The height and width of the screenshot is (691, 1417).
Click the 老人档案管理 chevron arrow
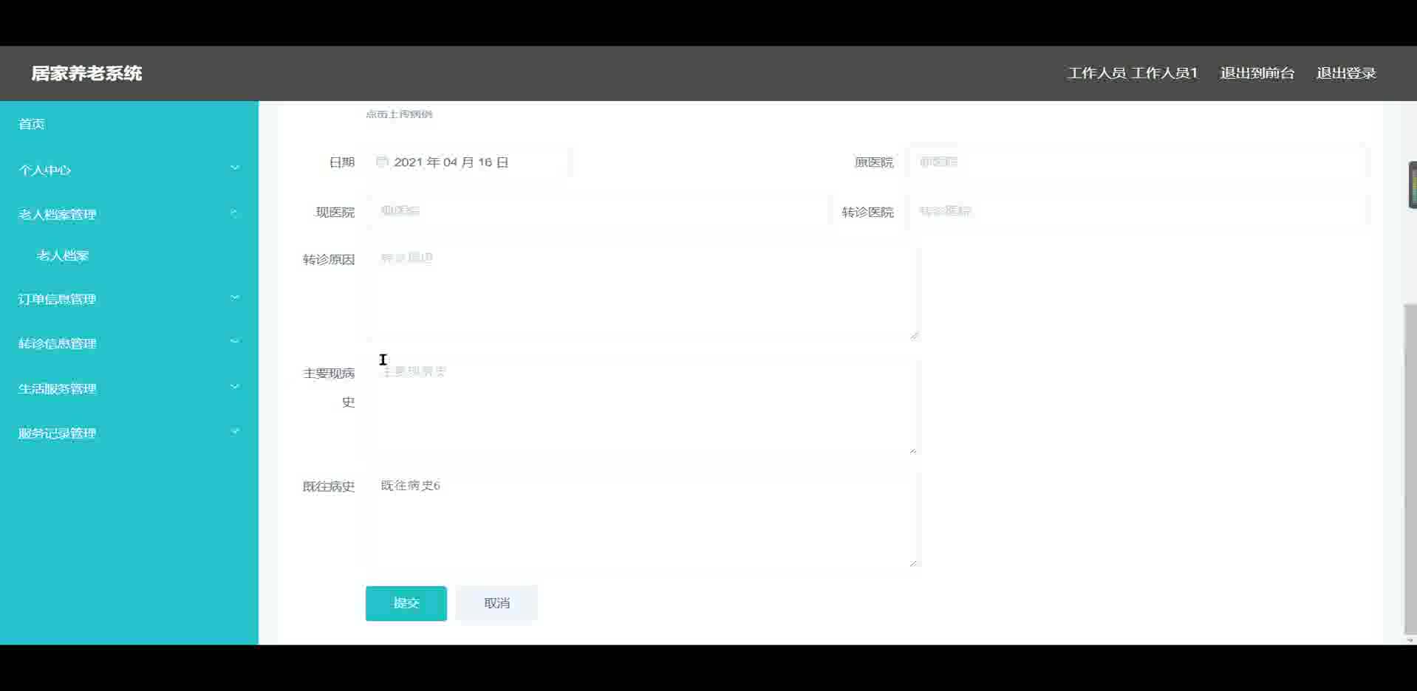click(235, 213)
